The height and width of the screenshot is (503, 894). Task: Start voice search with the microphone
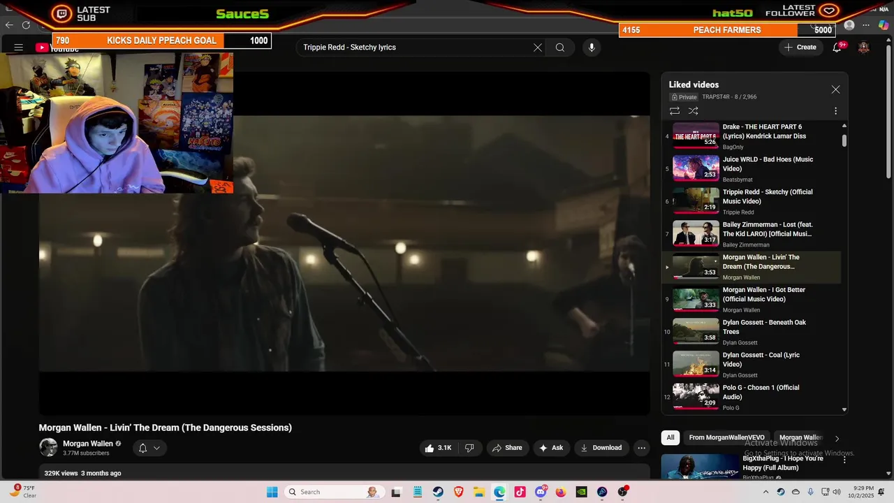click(592, 48)
